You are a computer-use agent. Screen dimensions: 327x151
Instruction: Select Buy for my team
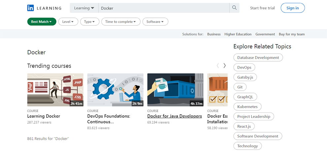tap(292, 34)
